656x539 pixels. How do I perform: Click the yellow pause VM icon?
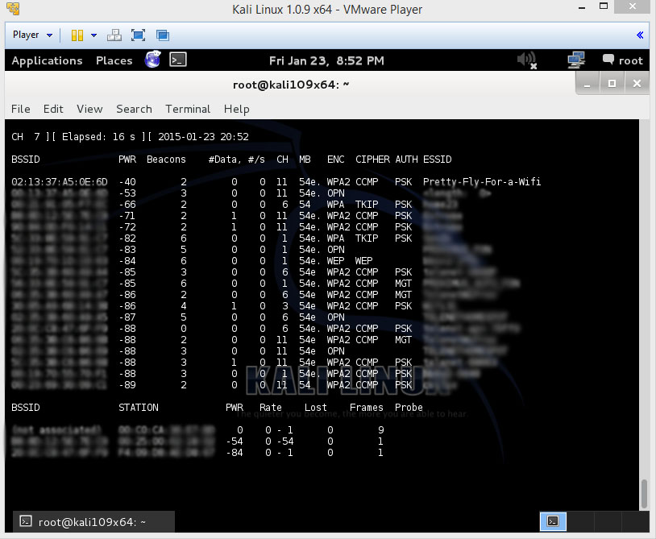pyautogui.click(x=77, y=35)
